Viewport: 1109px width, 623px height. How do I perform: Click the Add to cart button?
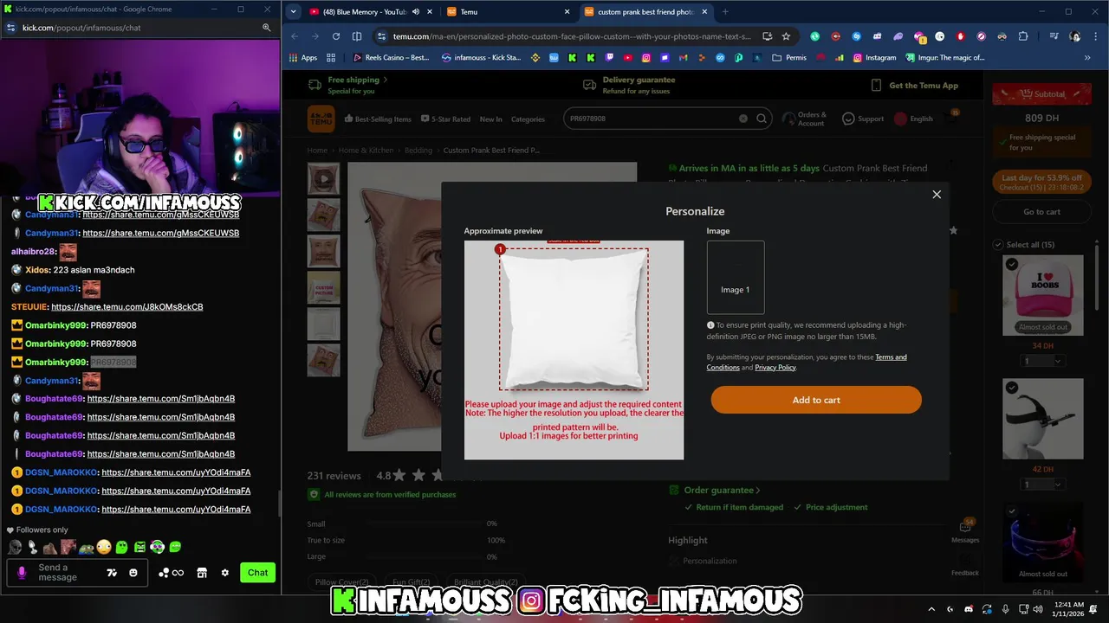(x=816, y=400)
